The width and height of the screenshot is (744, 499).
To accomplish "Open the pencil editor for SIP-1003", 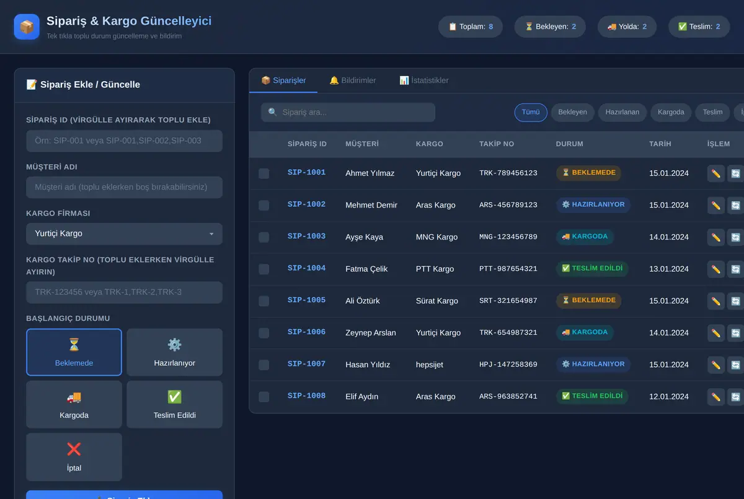I will (716, 237).
